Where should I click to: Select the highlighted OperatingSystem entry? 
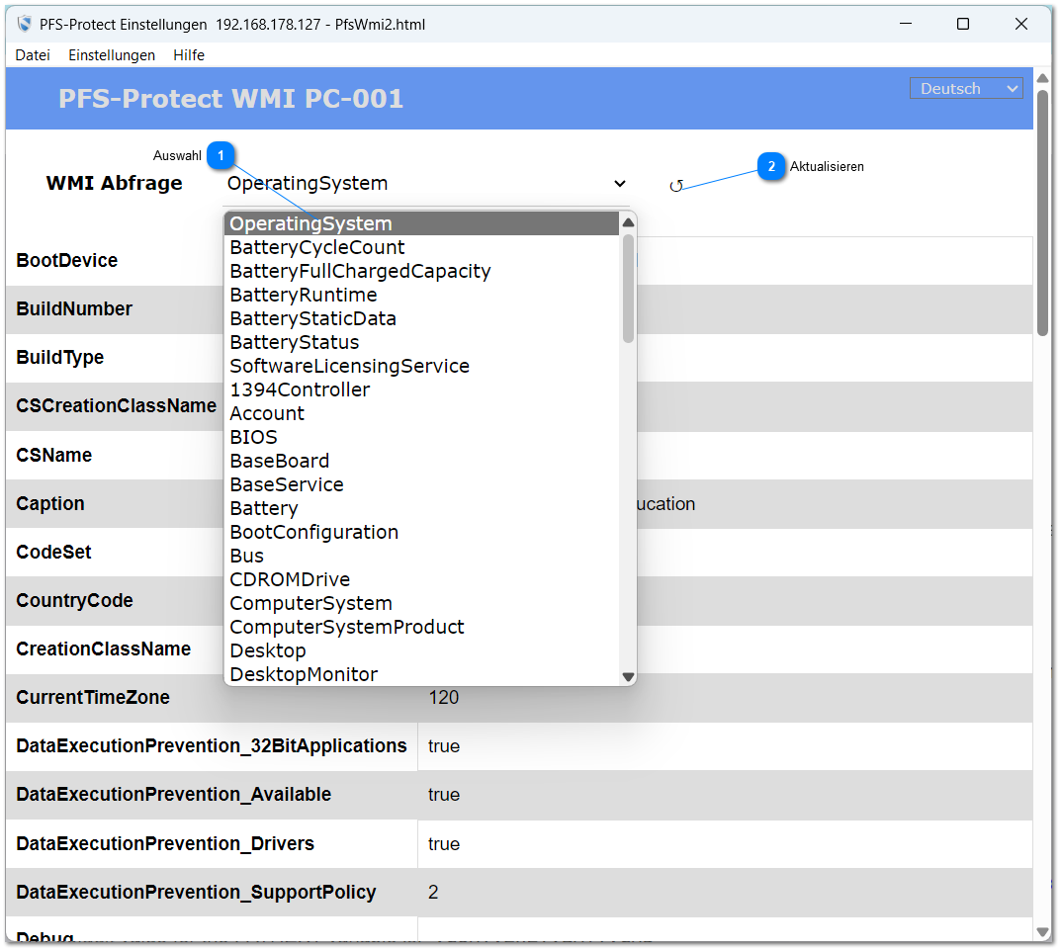click(309, 223)
